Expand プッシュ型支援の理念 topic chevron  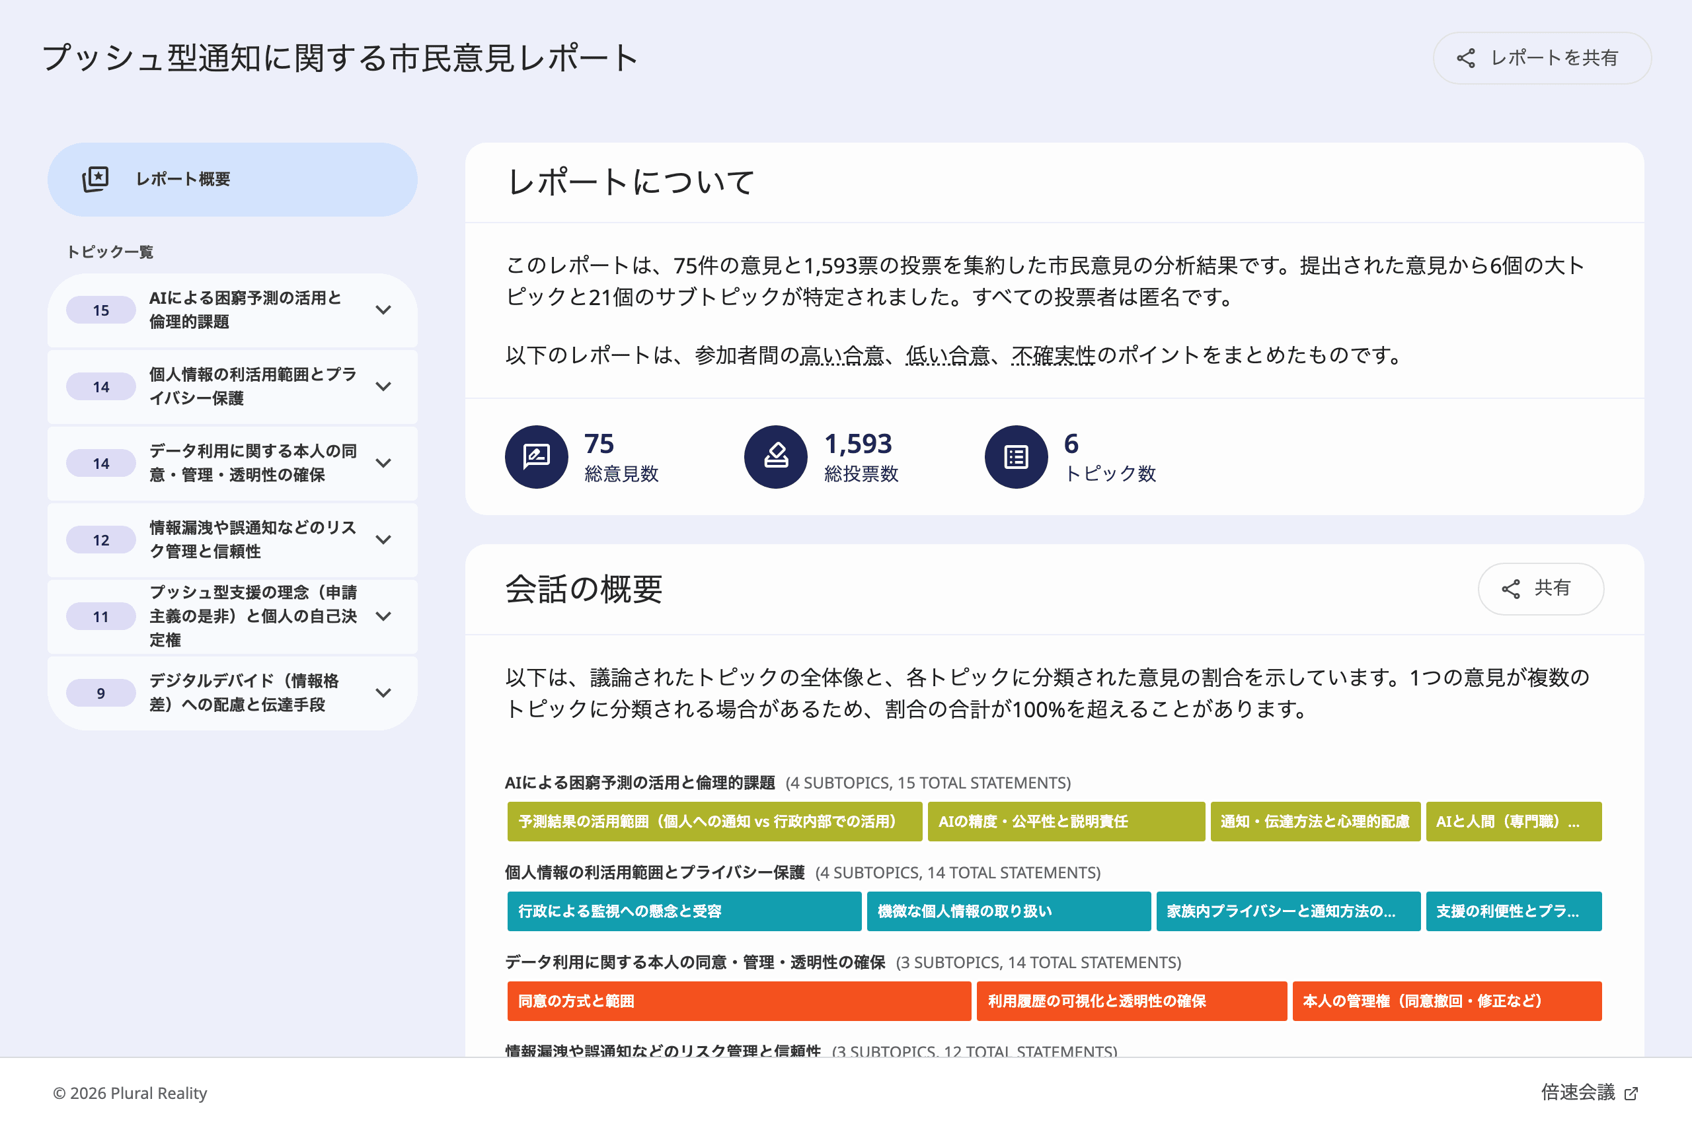point(384,617)
